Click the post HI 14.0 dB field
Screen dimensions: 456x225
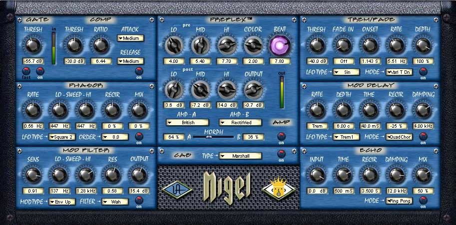[227, 105]
